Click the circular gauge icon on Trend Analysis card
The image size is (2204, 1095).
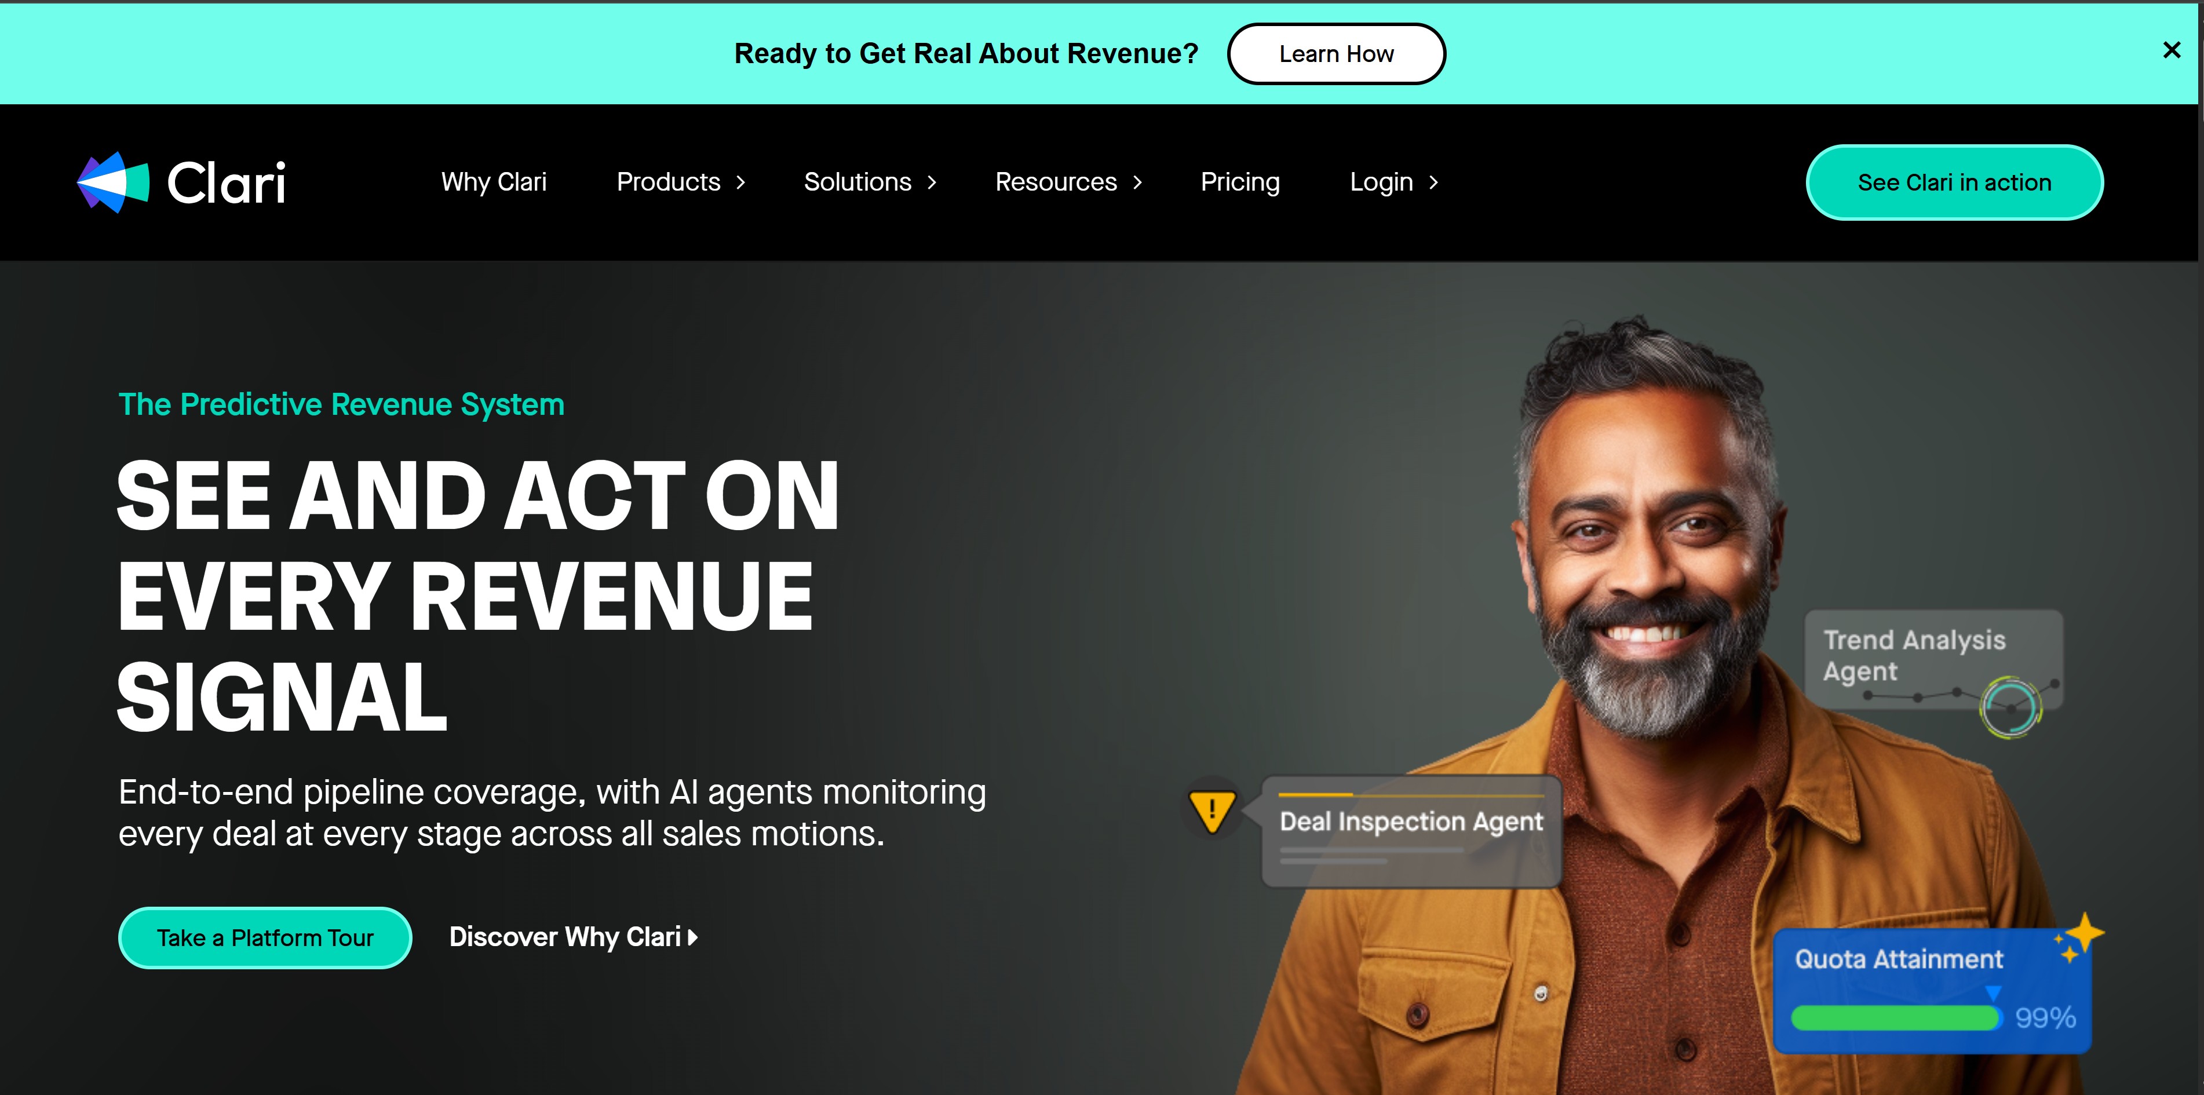(2010, 707)
